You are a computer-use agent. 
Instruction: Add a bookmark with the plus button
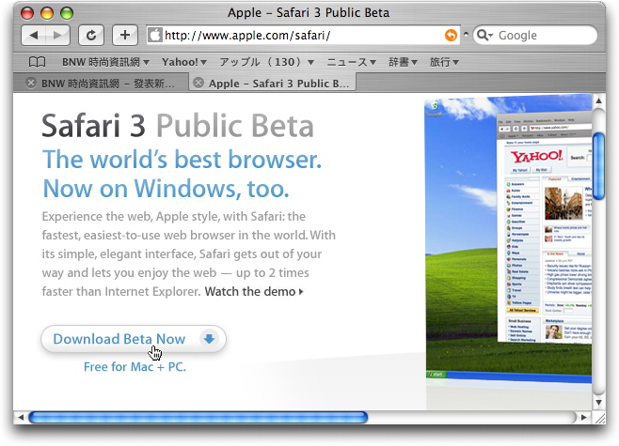pyautogui.click(x=125, y=36)
